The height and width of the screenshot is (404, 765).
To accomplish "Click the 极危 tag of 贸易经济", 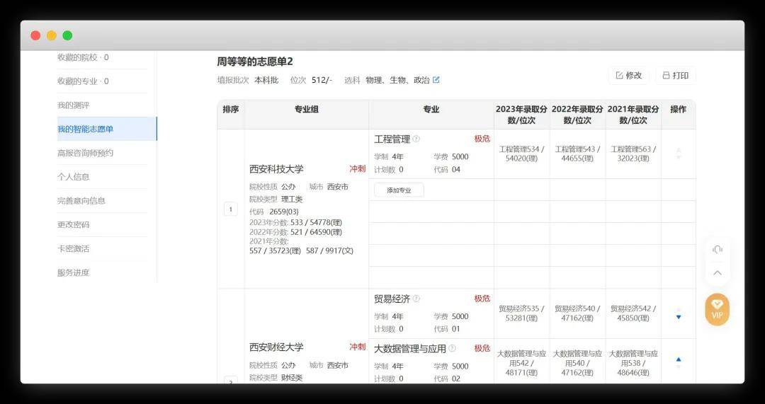I will click(x=482, y=299).
